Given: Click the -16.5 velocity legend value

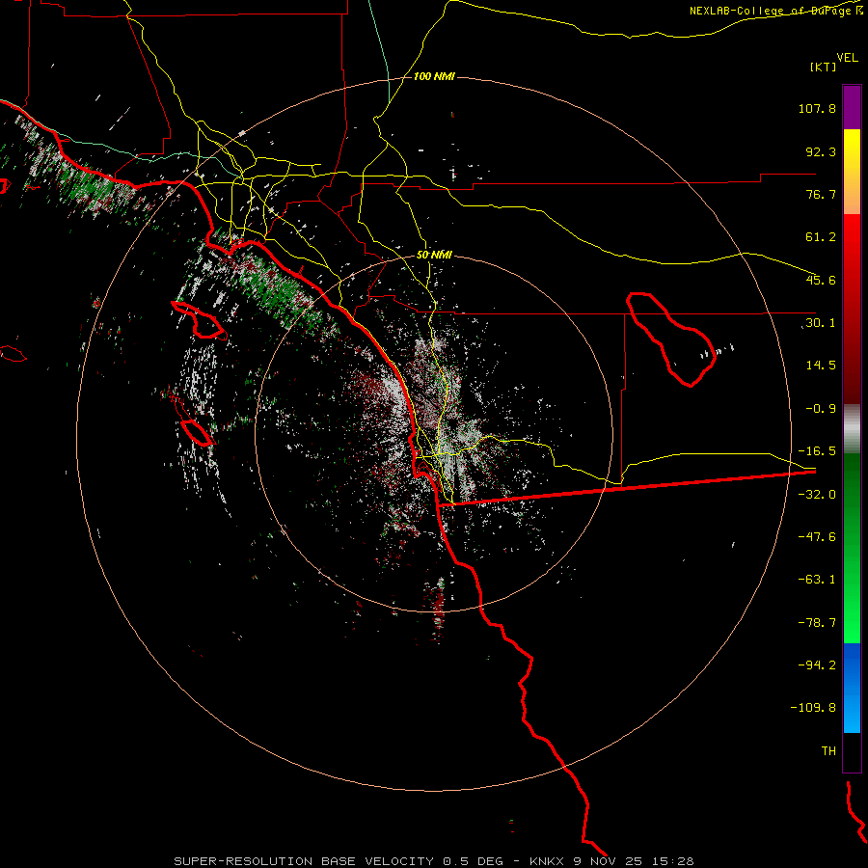Looking at the screenshot, I should coord(817,451).
